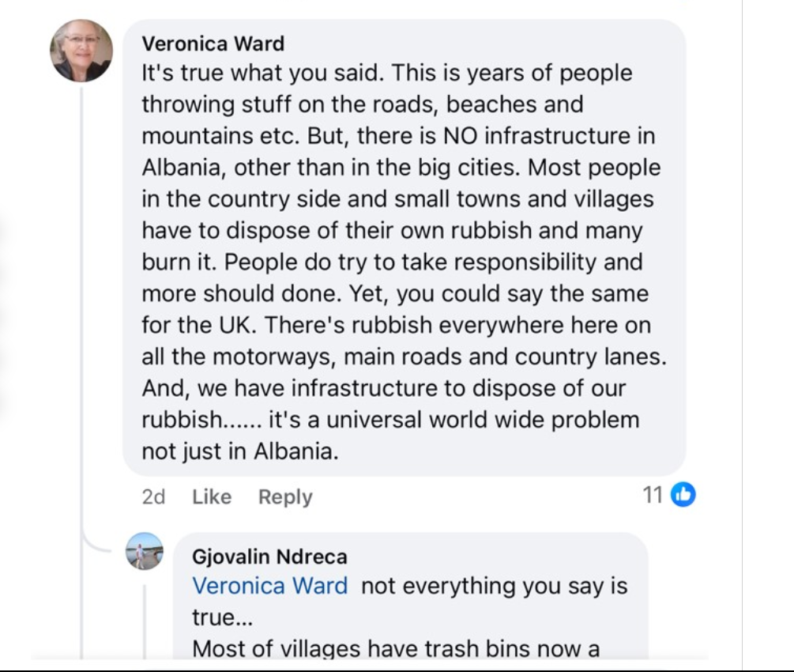Click the reply text "not everything you say is"
Viewport: 794px width, 672px height.
coord(494,586)
